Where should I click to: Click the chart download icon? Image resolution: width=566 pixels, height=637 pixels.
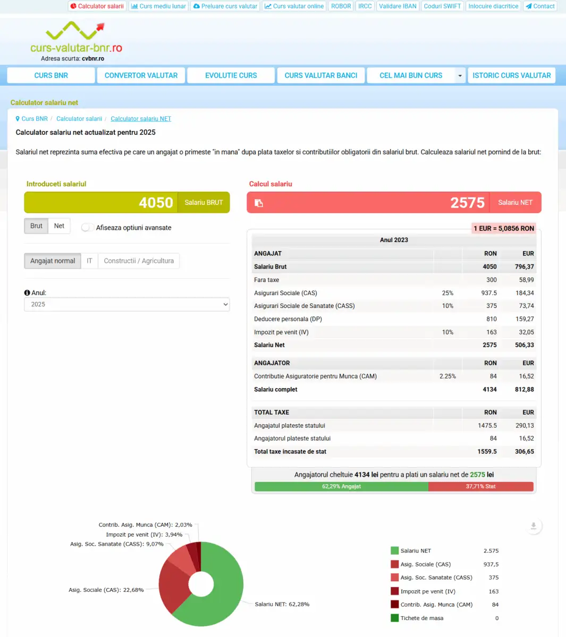click(534, 526)
